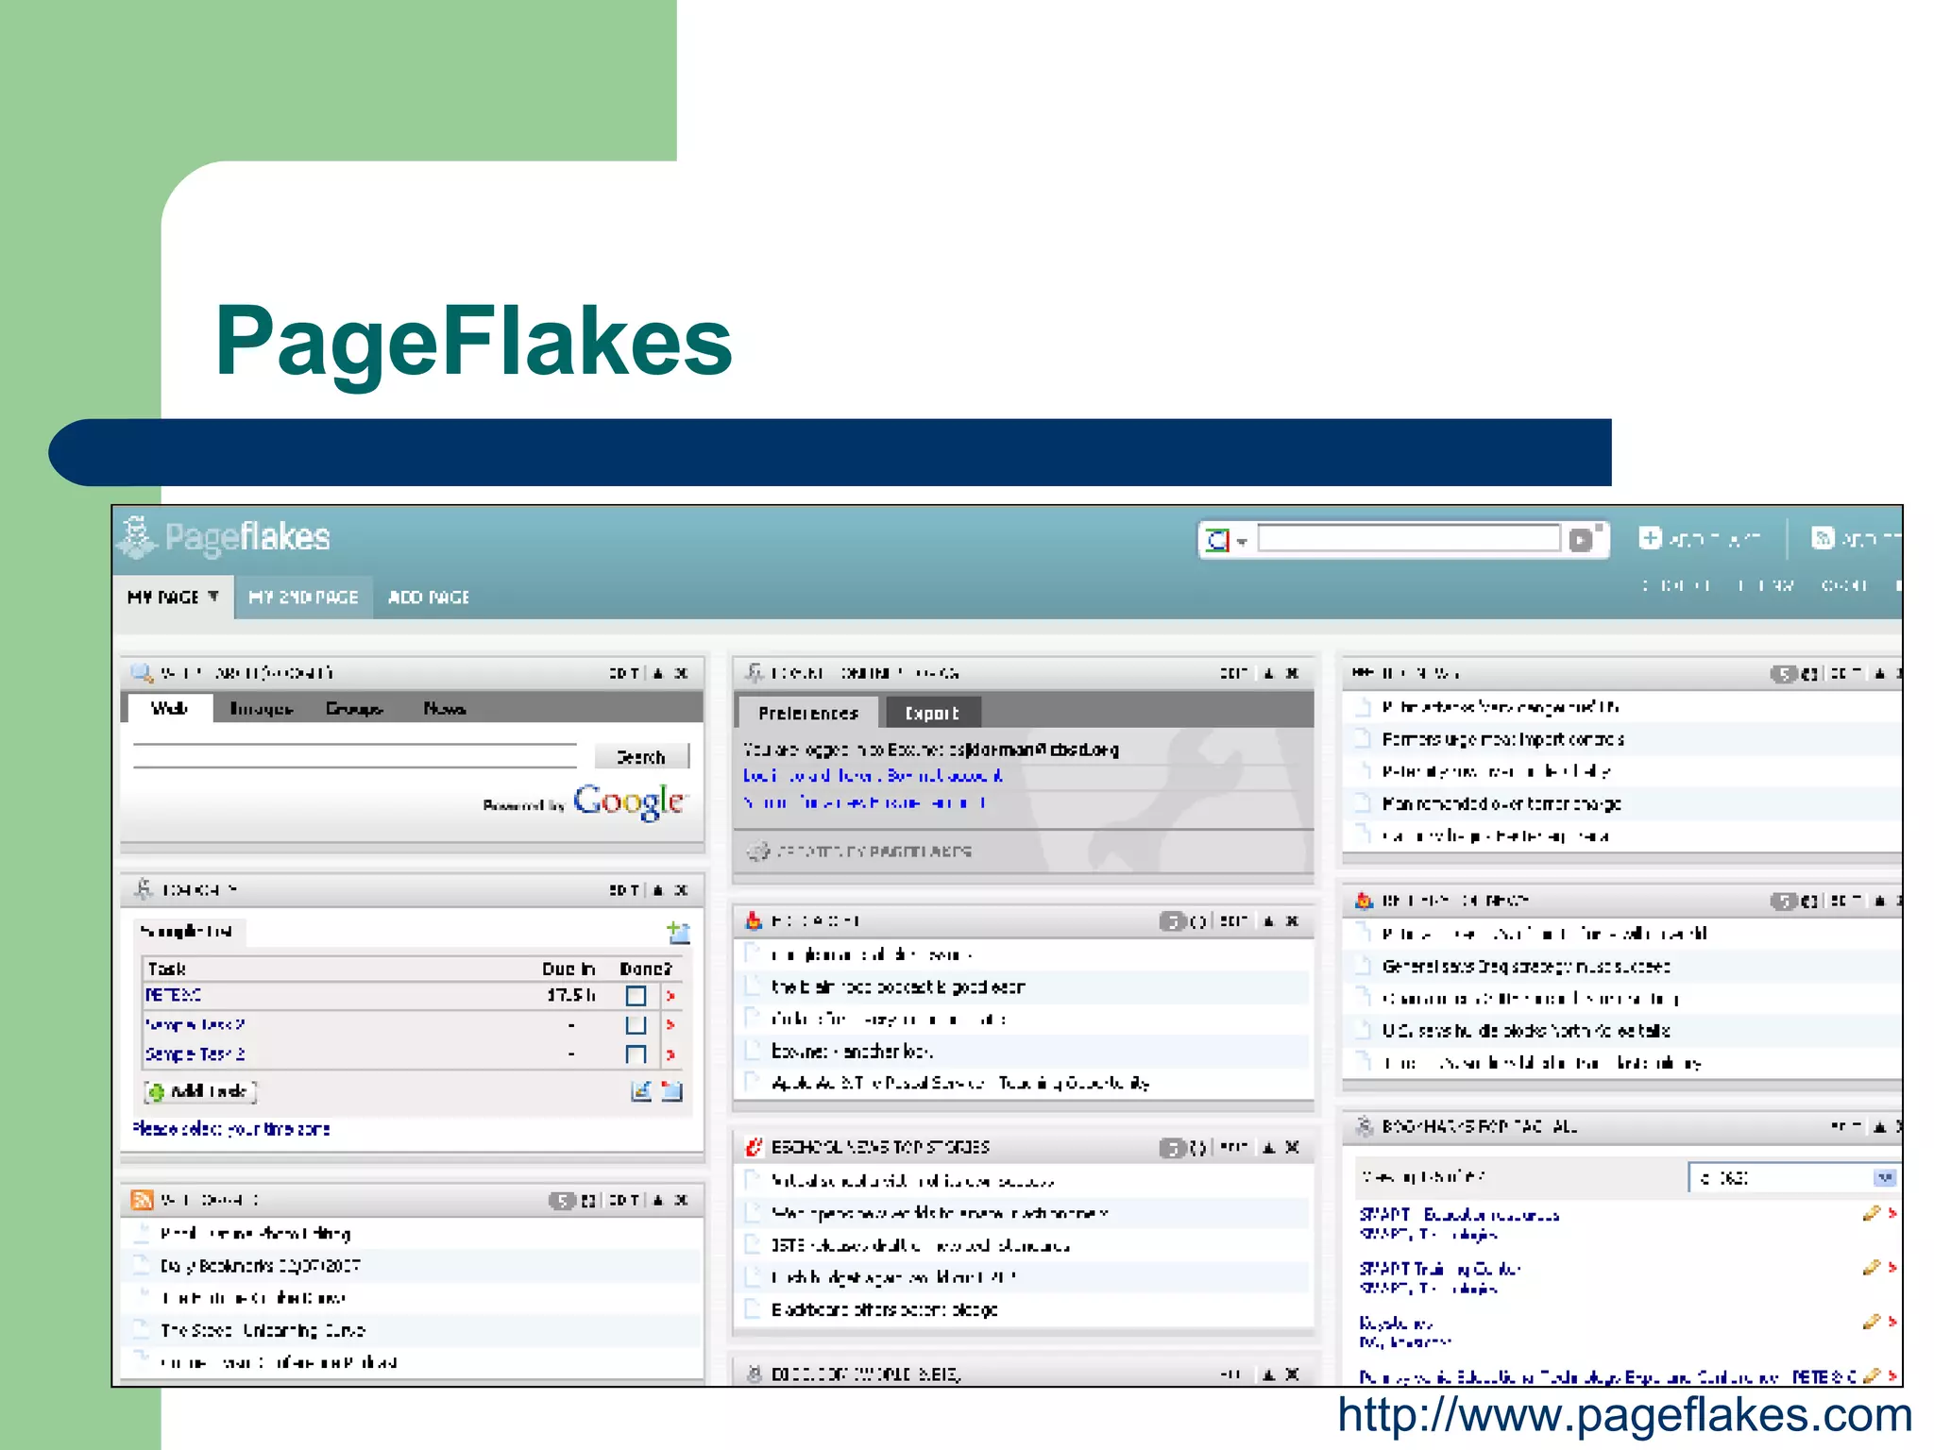Click the count badge on eSchool News flake

1172,1148
